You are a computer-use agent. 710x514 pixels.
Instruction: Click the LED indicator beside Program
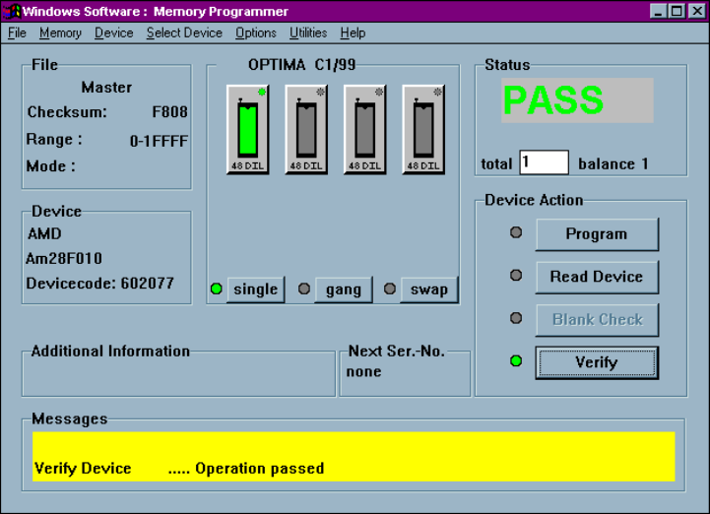pyautogui.click(x=516, y=233)
